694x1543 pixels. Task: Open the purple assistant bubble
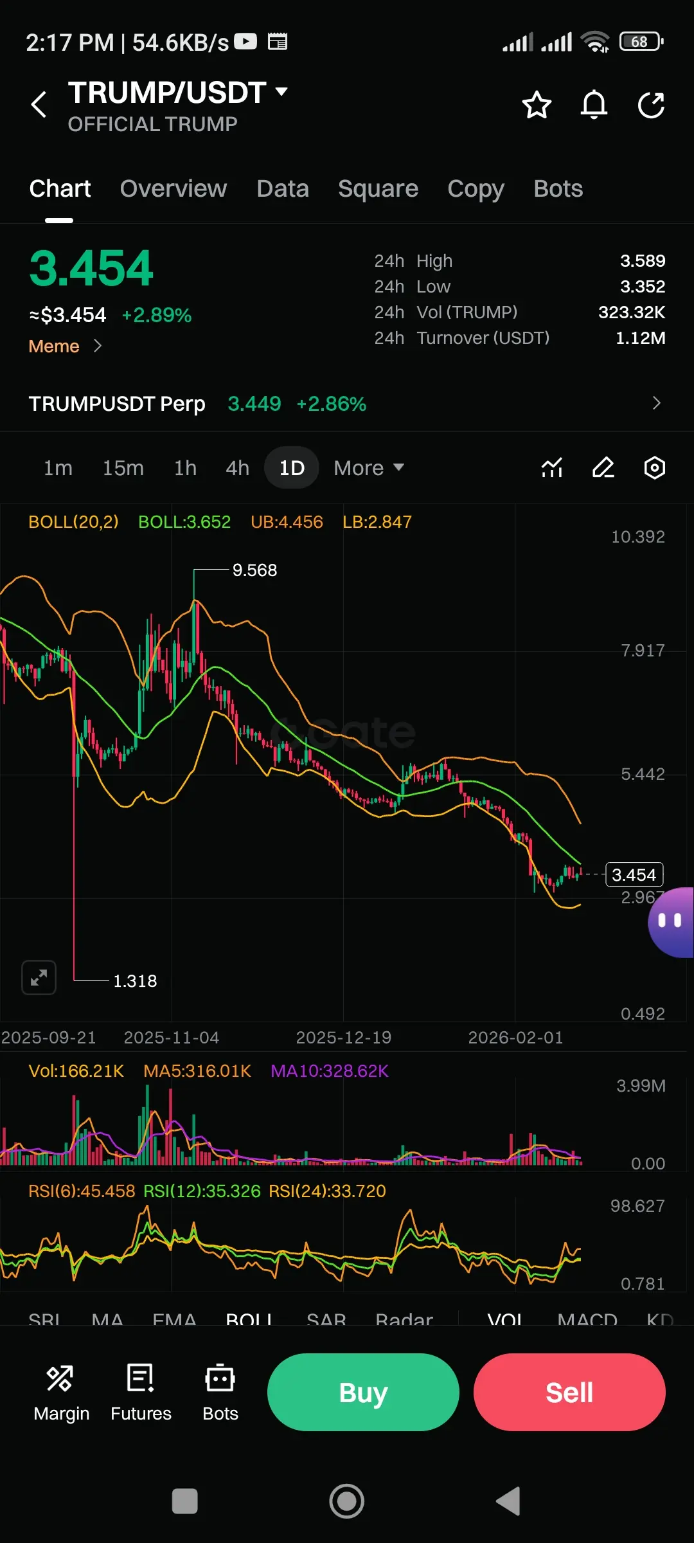(x=671, y=922)
